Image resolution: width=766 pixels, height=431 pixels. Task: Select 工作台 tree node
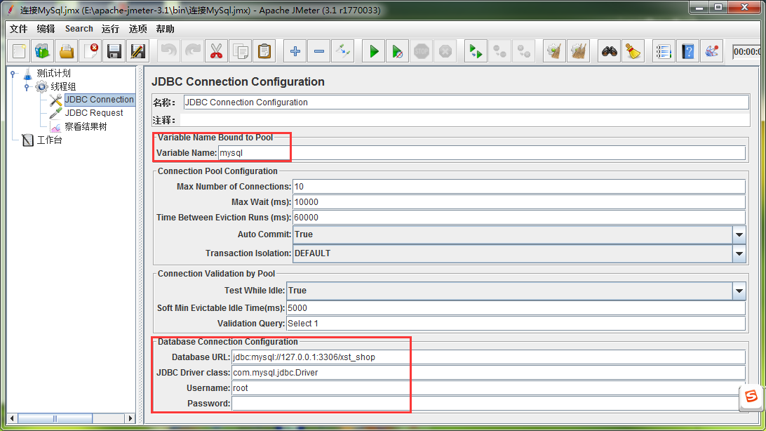pos(49,140)
